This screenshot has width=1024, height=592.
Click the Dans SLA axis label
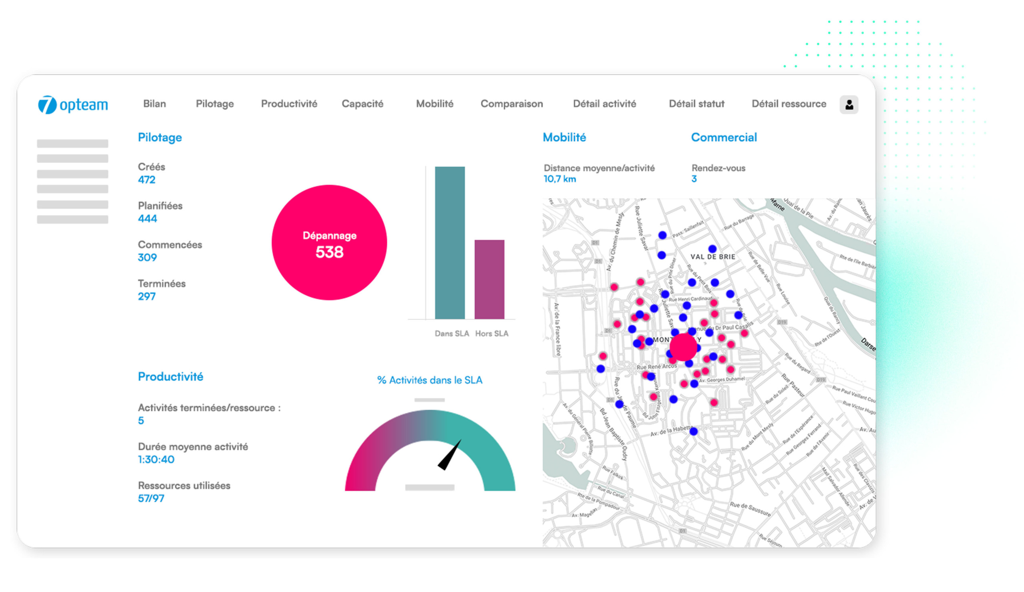point(452,334)
